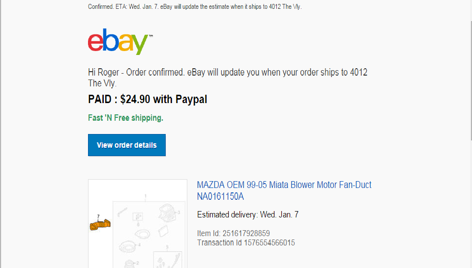Click the part number NA0161150A link text
The image size is (472, 268).
click(x=220, y=197)
